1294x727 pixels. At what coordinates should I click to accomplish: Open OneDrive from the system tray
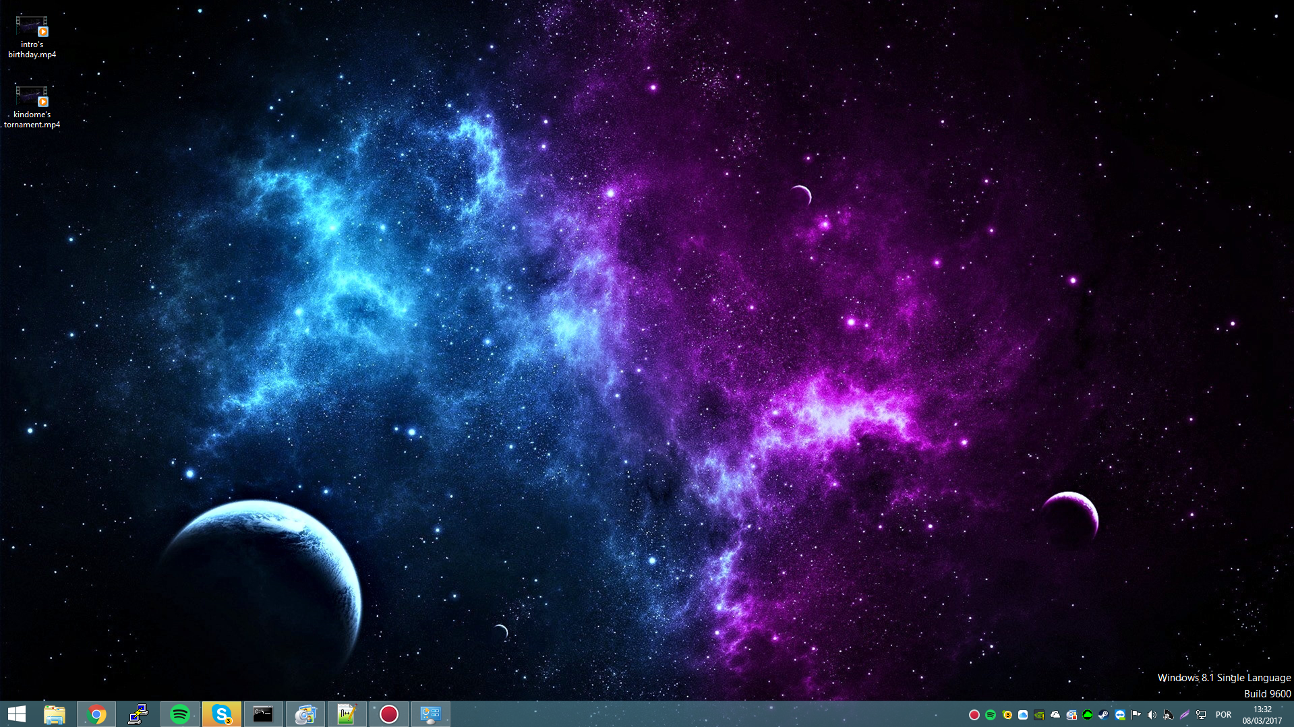(x=1055, y=715)
